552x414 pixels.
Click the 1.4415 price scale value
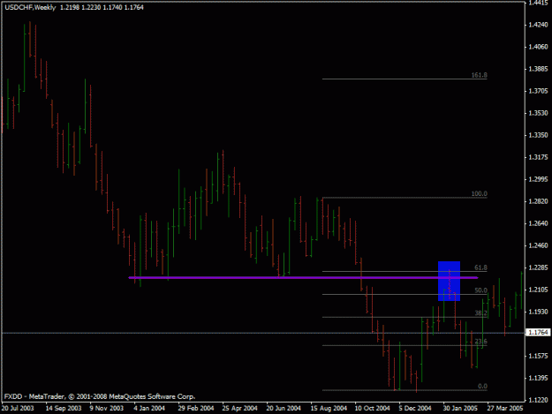coord(538,3)
